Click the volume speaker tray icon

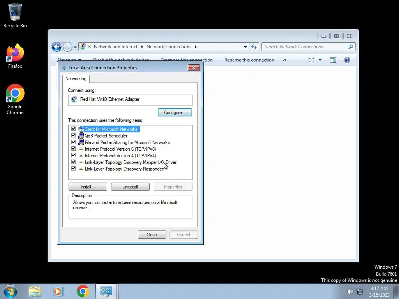click(x=350, y=292)
